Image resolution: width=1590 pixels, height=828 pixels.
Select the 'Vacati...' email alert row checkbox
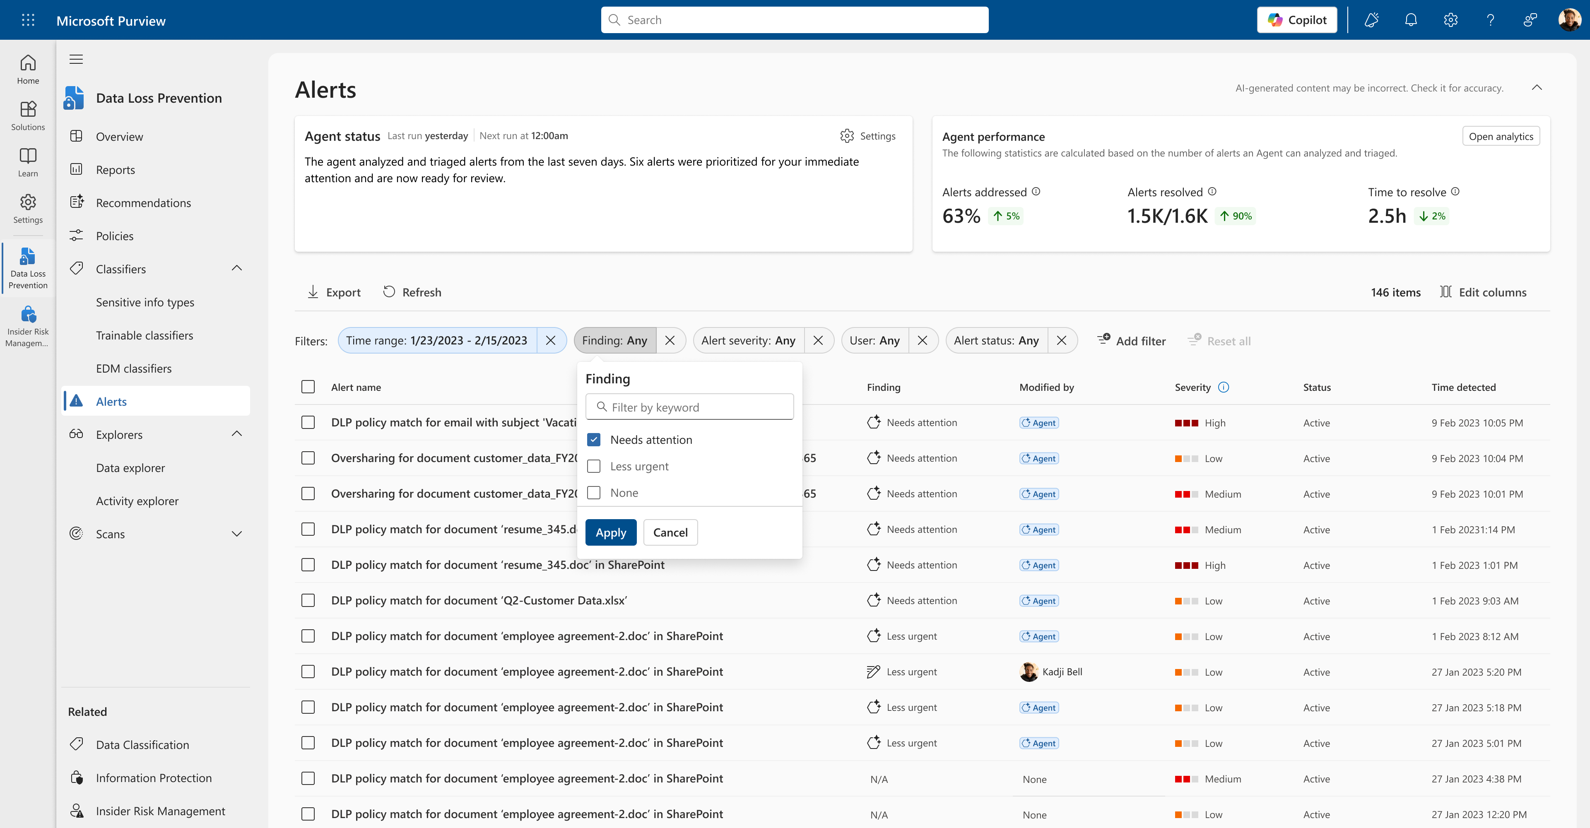point(308,423)
